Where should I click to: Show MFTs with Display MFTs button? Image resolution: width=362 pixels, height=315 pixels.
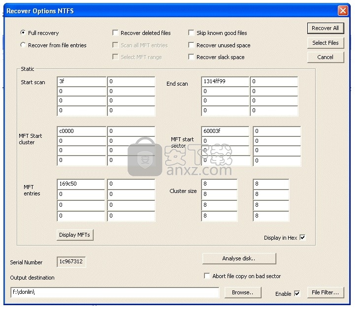click(75, 235)
